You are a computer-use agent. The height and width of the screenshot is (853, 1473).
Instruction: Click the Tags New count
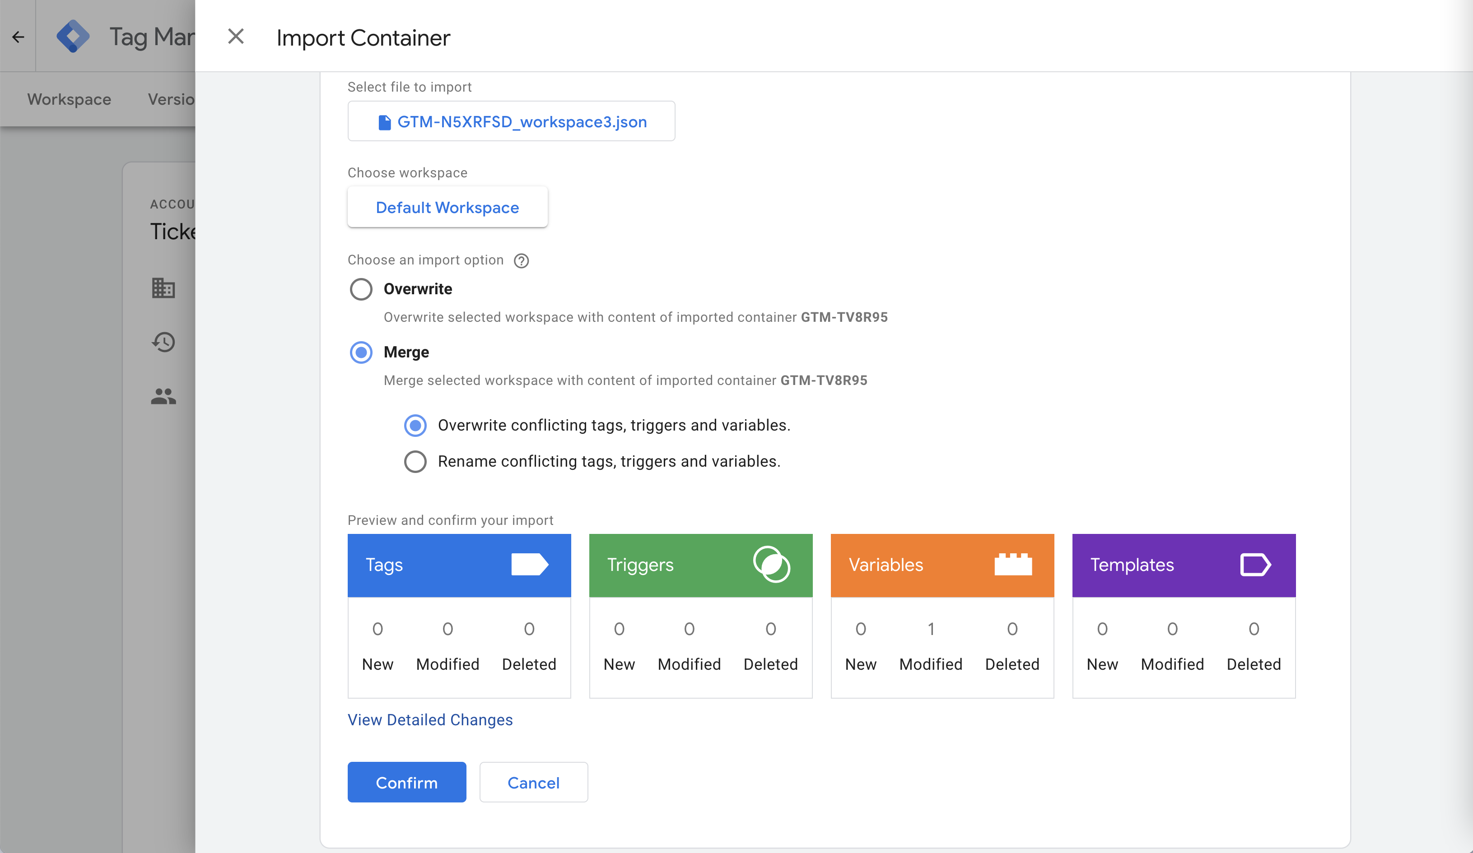378,629
